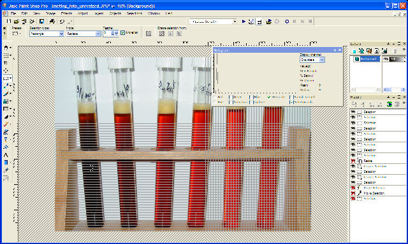
Task: Open the file with the Open folder icon
Action: click(17, 22)
